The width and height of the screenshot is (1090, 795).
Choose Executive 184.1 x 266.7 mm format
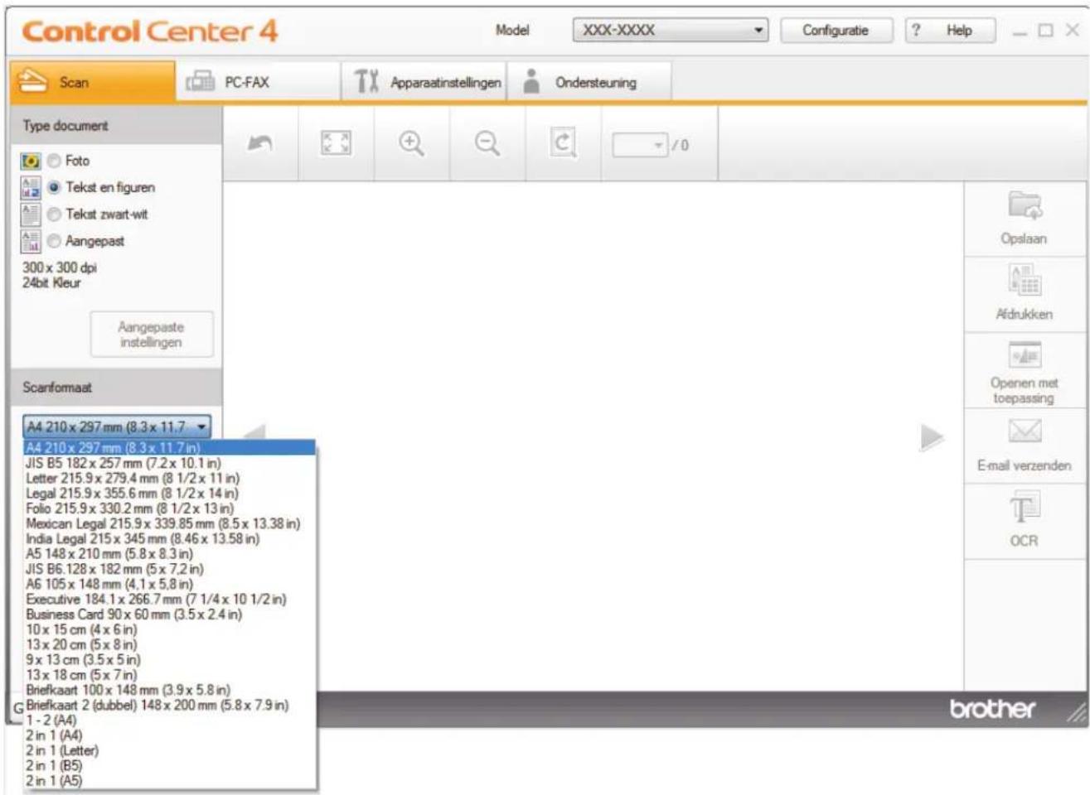point(170,599)
